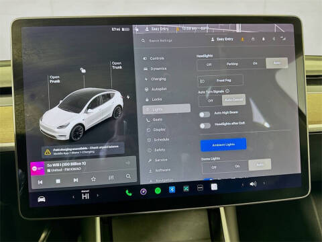Decrease temperature with left chevron near HI
Image resolution: width=322 pixels, height=242 pixels.
[73, 197]
